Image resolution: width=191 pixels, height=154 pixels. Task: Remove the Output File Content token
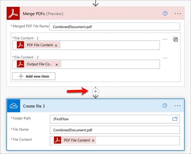coord(57,65)
